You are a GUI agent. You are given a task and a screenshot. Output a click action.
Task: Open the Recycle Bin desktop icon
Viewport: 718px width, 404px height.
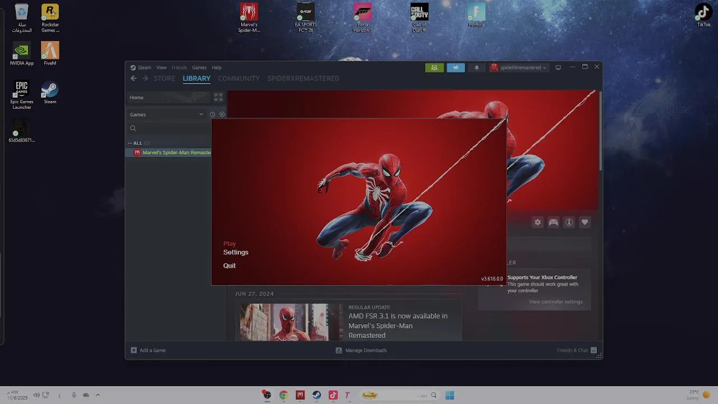coord(22,18)
